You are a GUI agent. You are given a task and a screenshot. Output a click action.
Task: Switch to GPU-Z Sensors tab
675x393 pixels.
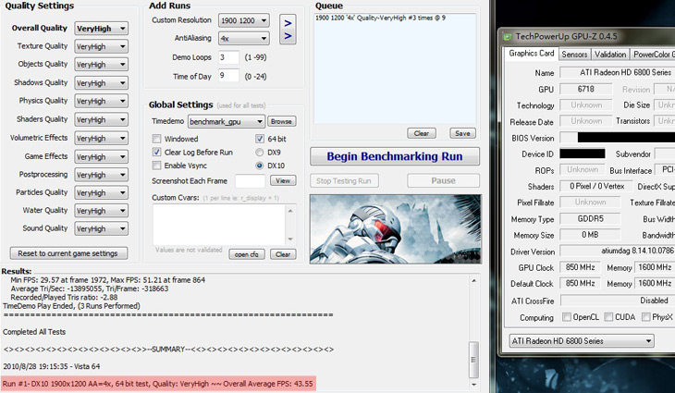pos(574,55)
